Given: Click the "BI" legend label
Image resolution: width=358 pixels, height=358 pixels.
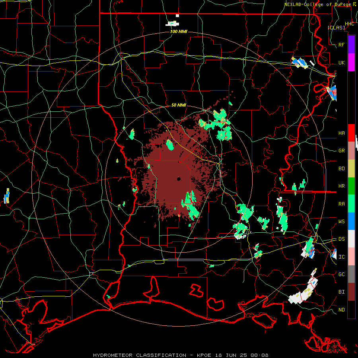Looking at the screenshot, I should [342, 292].
